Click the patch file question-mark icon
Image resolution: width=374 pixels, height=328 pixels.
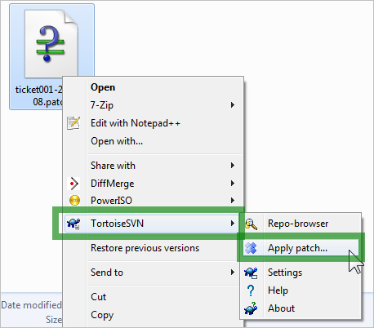(x=51, y=44)
